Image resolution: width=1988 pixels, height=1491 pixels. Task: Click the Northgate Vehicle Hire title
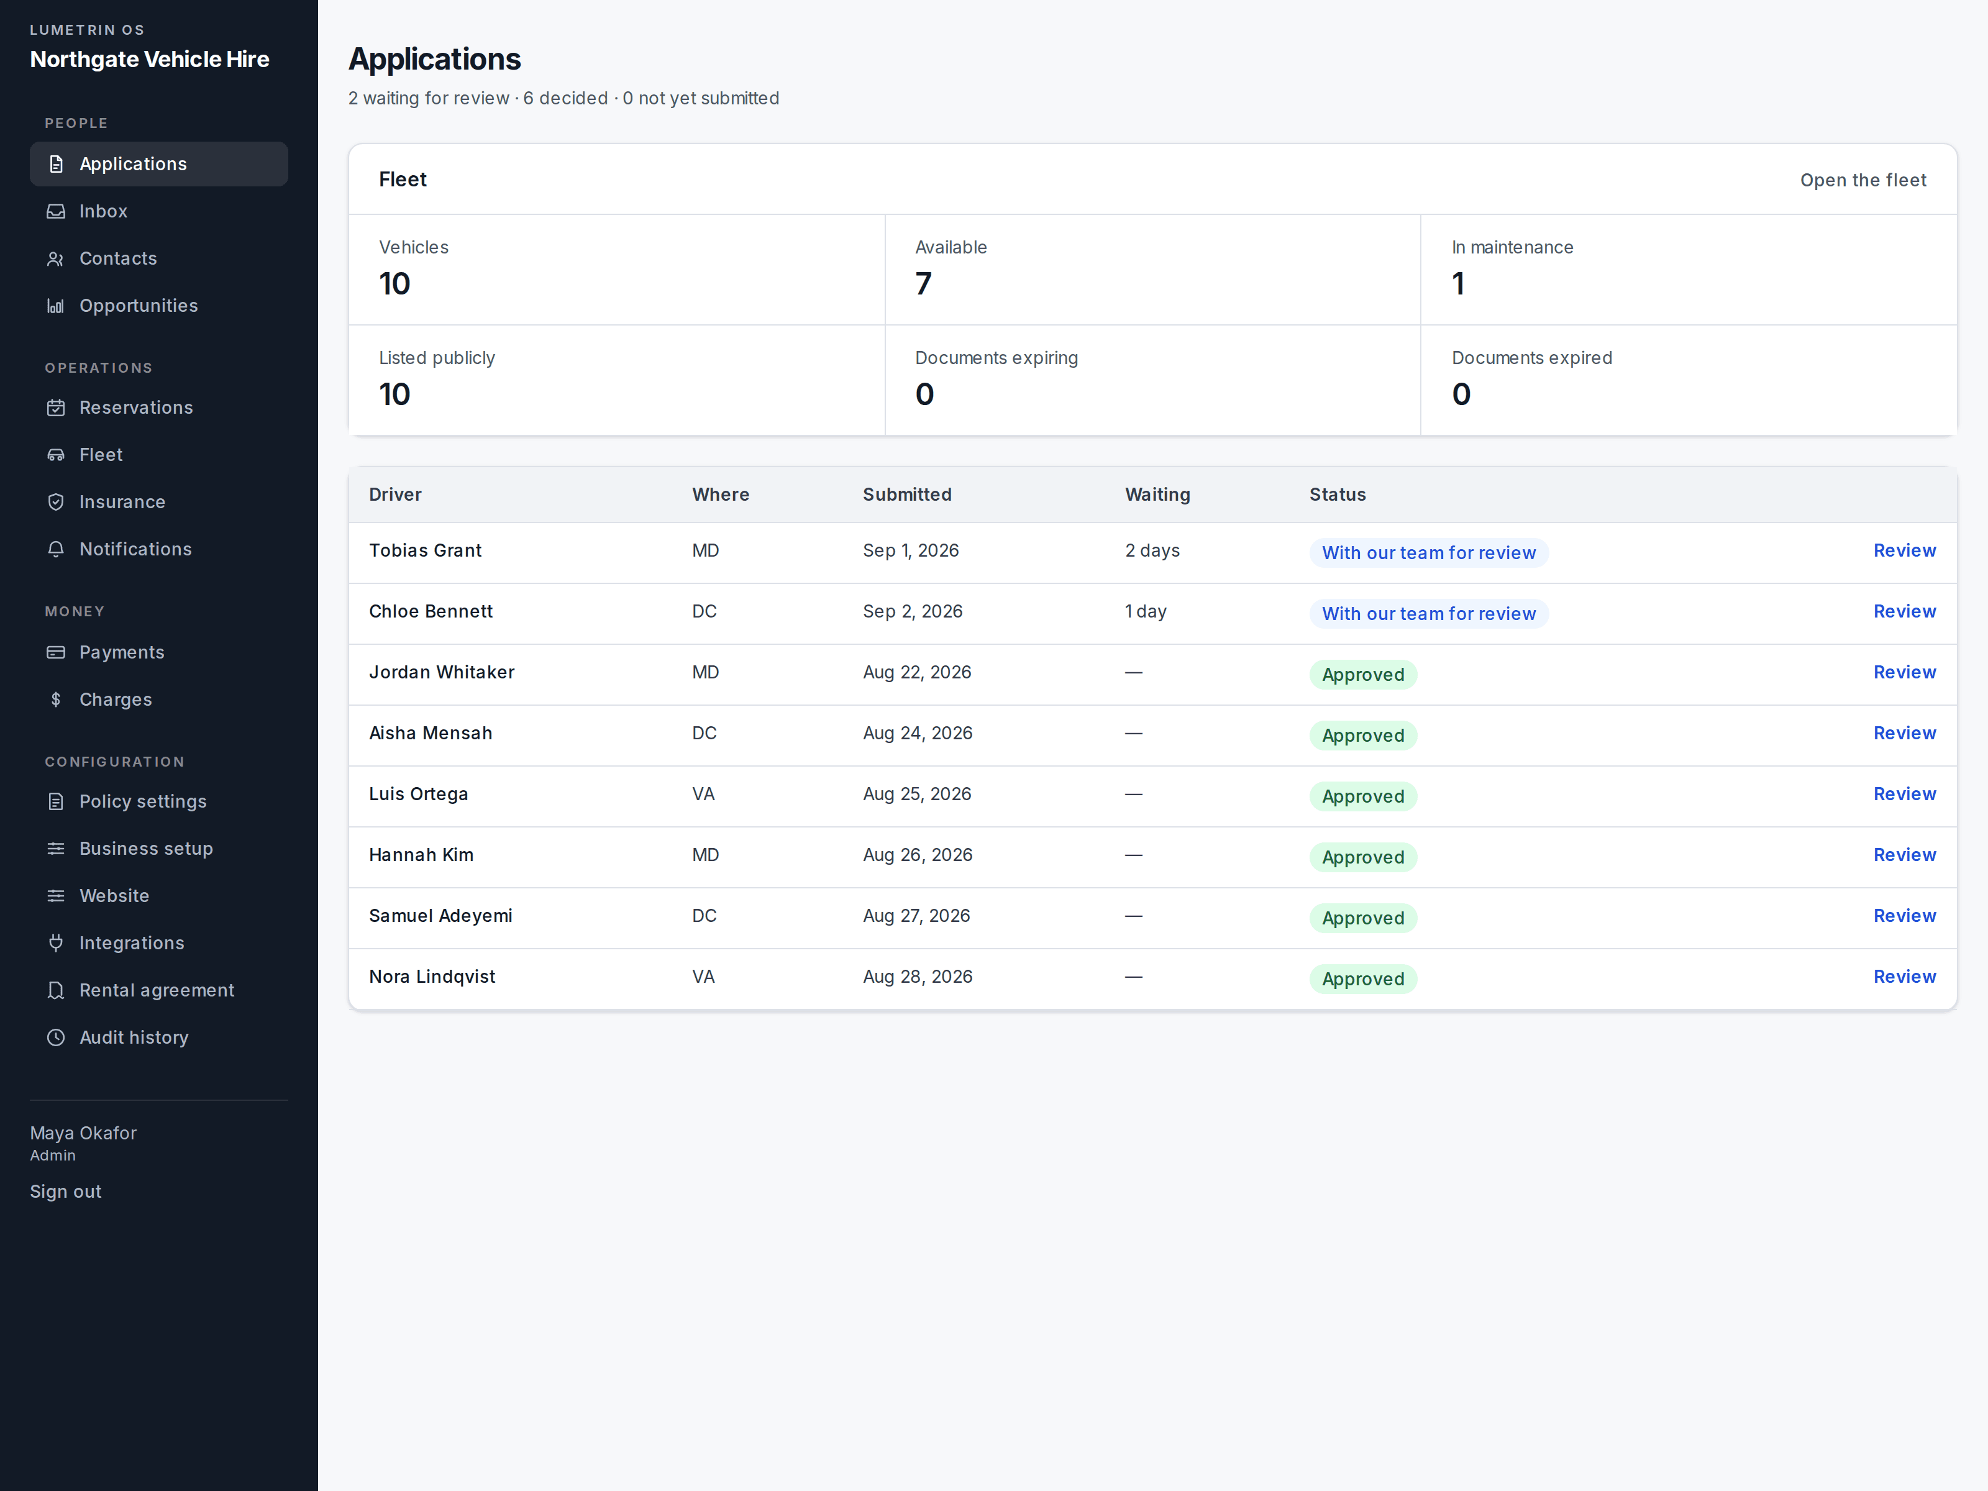149,59
